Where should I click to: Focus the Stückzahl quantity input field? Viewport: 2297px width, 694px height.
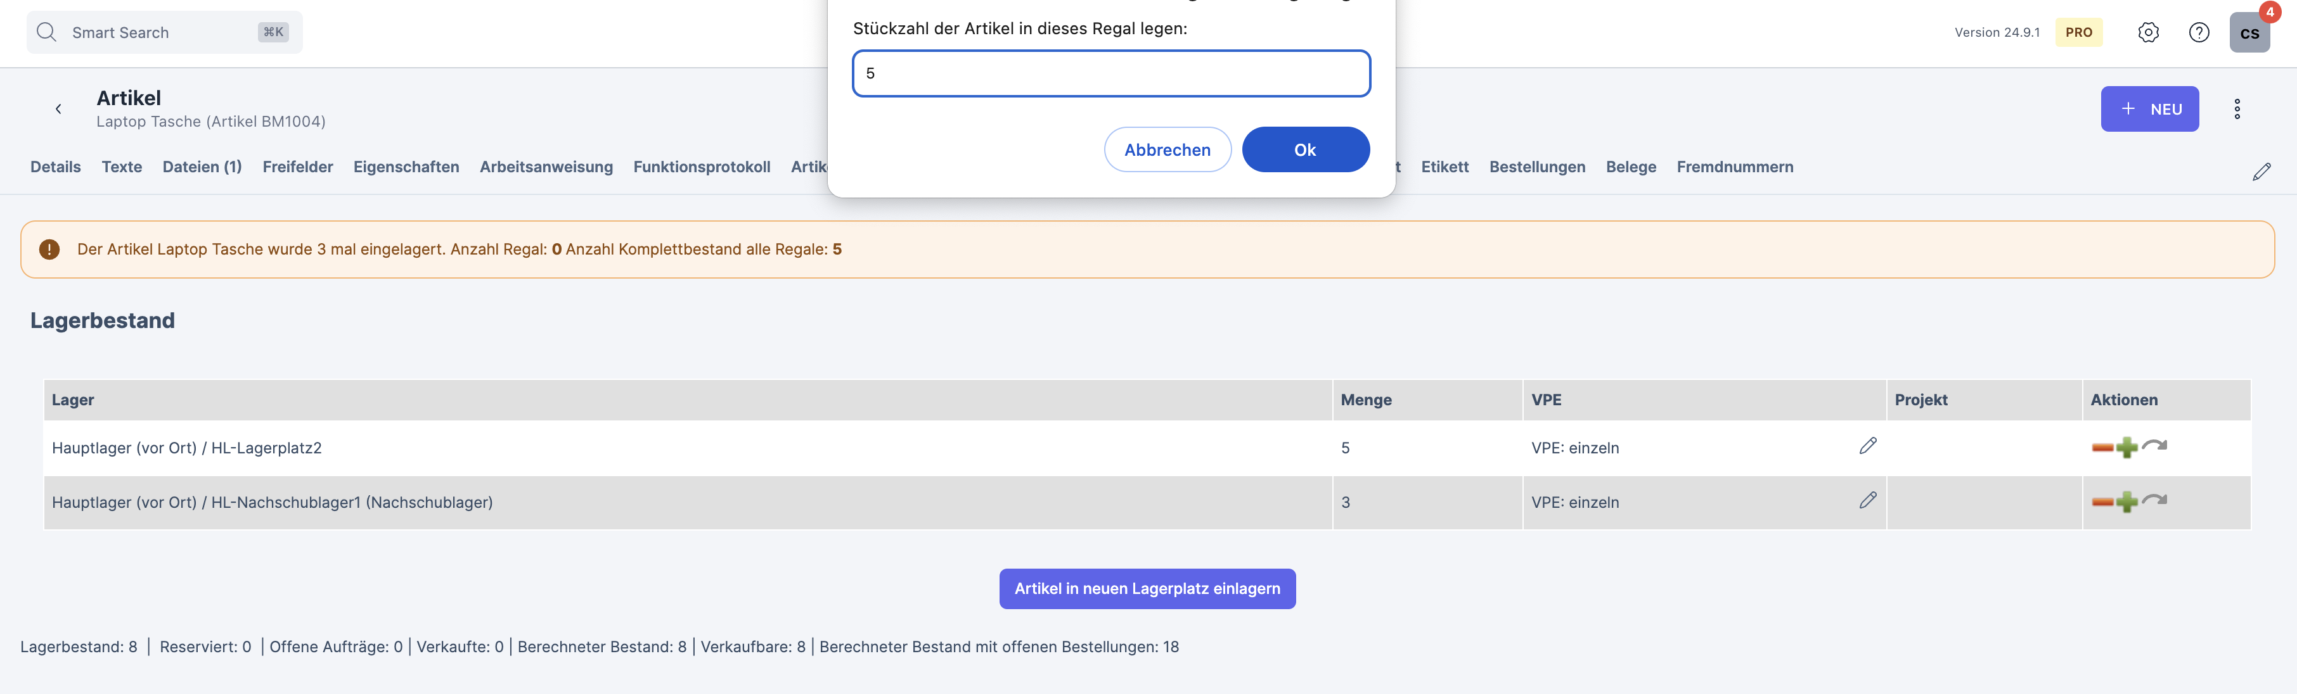(x=1110, y=73)
